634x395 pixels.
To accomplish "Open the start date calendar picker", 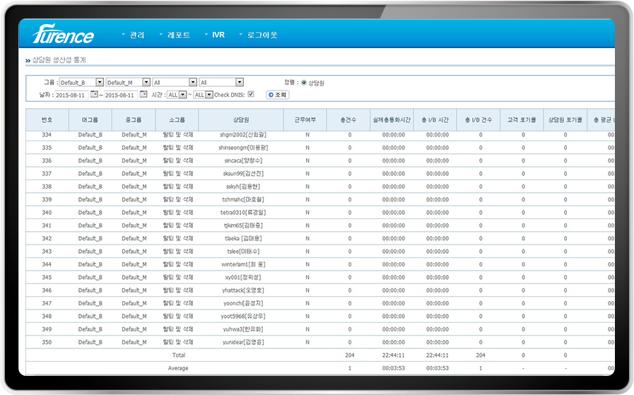I will tap(94, 95).
